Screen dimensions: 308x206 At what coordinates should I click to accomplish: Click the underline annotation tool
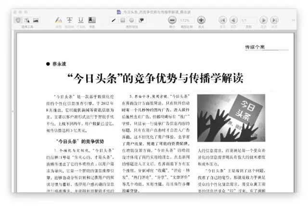tap(80, 20)
